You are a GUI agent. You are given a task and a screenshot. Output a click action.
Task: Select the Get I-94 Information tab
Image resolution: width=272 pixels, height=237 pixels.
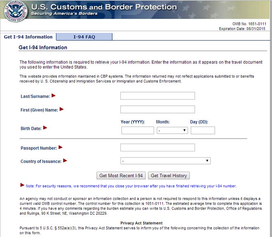28,37
